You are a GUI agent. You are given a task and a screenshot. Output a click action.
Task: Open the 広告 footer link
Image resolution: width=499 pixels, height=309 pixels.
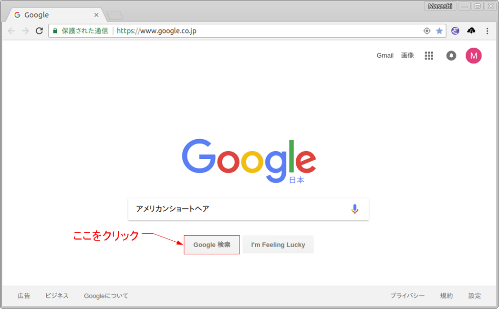point(24,296)
